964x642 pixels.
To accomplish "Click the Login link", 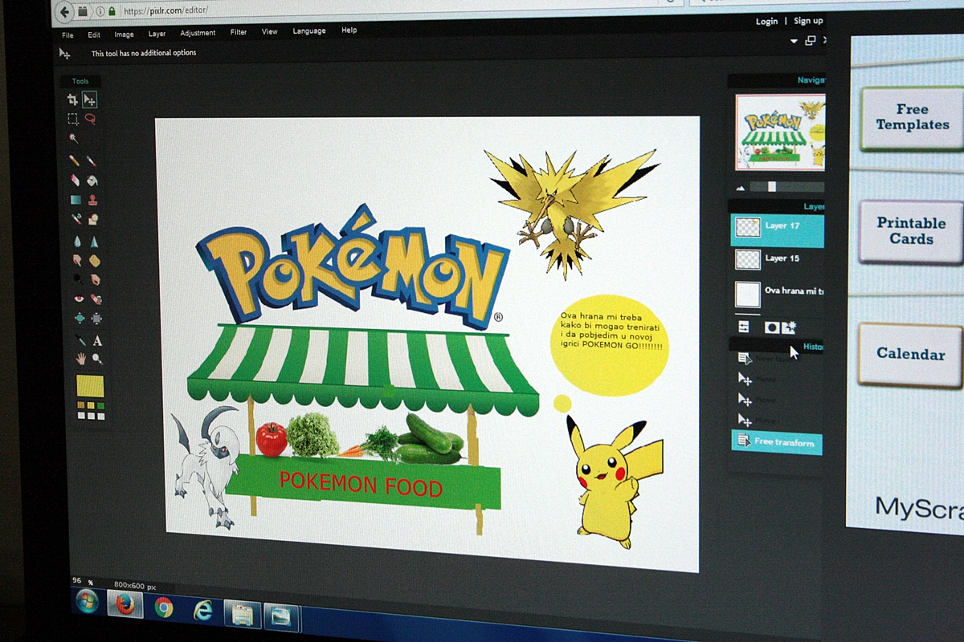I will pos(766,22).
